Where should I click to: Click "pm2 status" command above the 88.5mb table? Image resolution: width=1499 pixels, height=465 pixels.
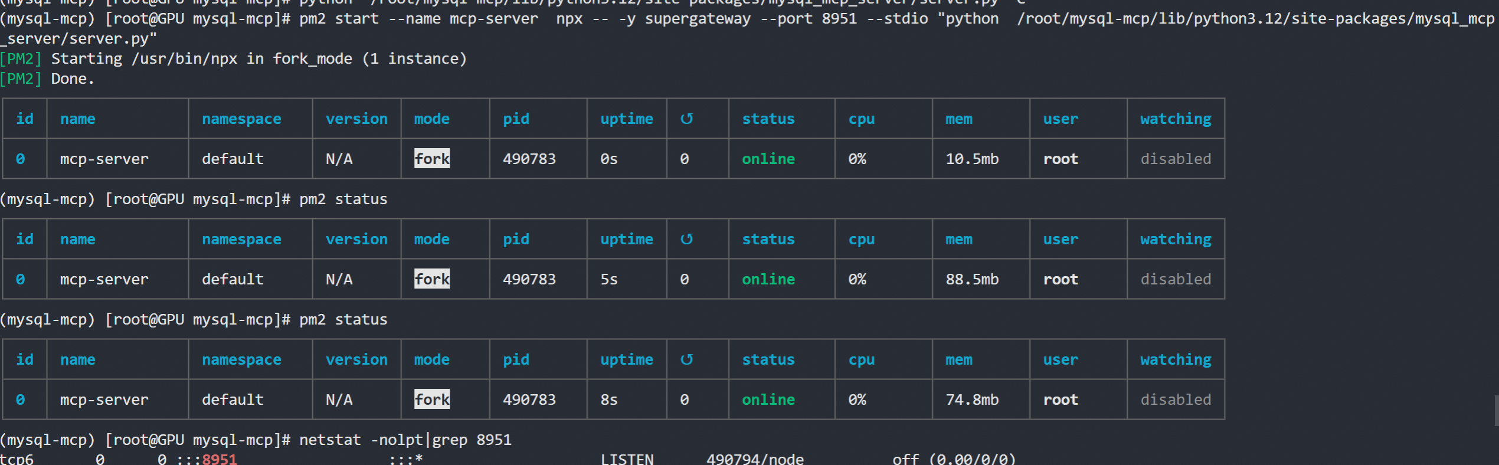343,199
